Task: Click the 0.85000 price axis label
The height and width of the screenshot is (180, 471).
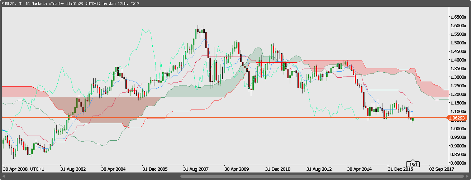Action: 459,155
